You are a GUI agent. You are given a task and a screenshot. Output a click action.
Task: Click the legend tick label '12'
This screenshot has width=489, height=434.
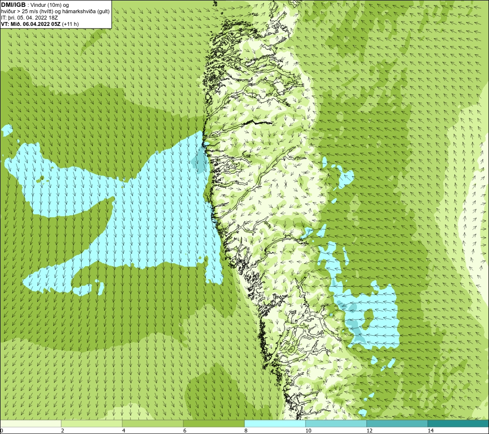point(369,431)
